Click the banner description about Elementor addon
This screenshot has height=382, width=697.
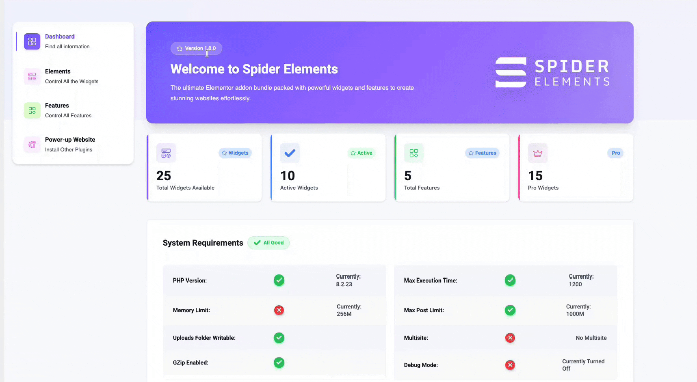(x=292, y=93)
